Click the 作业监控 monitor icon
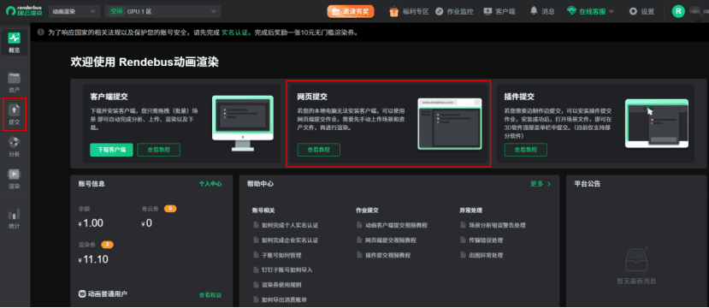Viewport: 709px width, 308px height. (x=439, y=11)
